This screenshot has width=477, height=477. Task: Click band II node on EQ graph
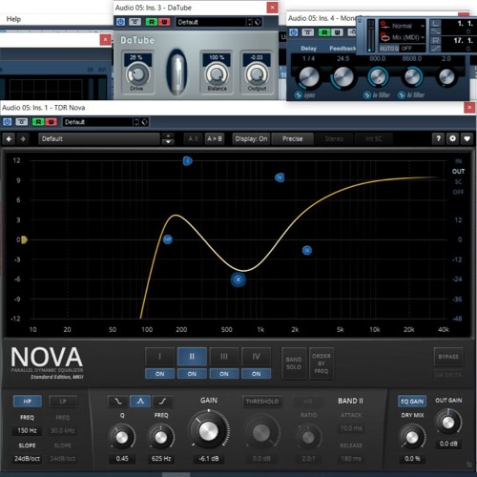tap(238, 280)
